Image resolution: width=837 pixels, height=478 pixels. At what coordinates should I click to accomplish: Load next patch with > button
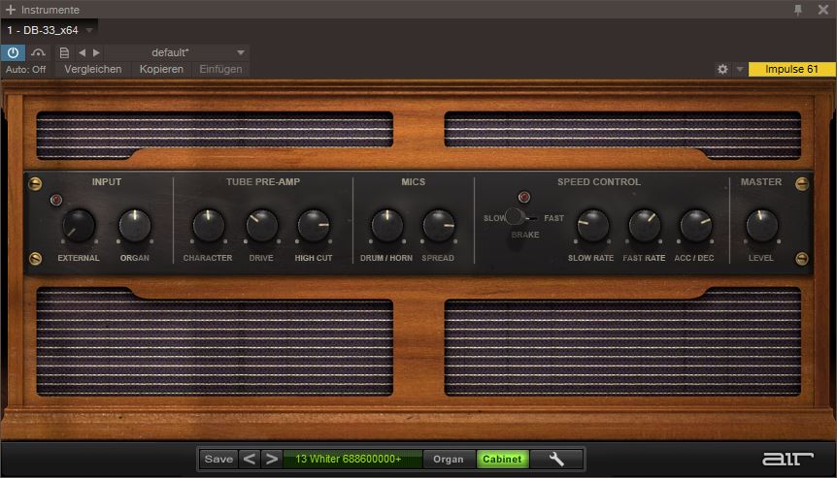pyautogui.click(x=271, y=459)
